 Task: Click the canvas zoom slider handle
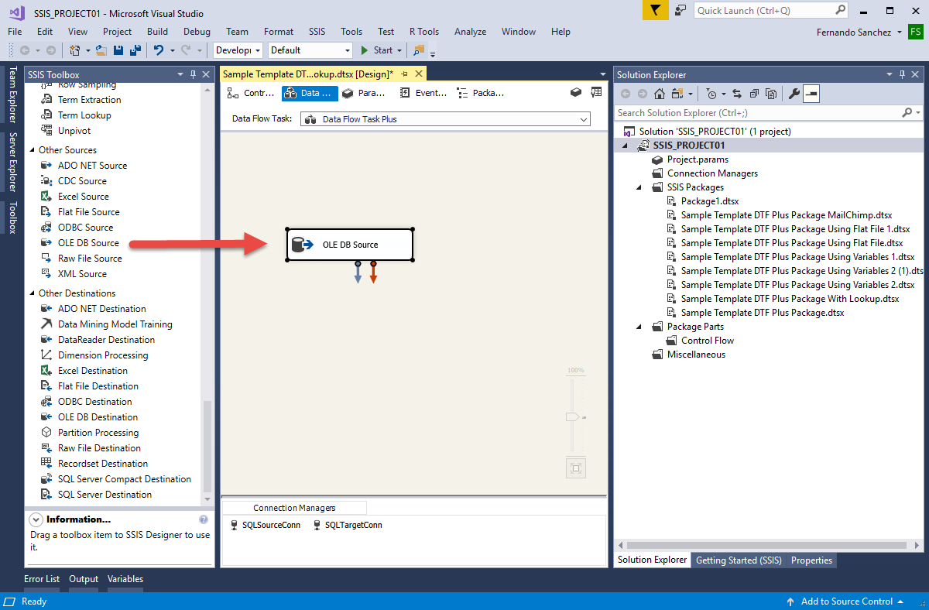pos(573,417)
